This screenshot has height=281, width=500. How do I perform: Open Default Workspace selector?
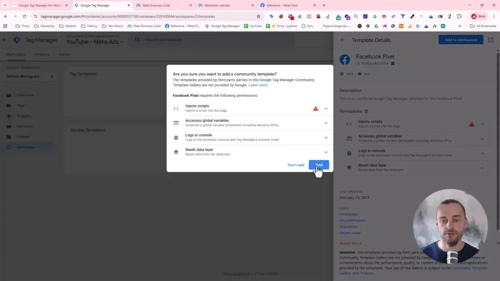point(30,77)
